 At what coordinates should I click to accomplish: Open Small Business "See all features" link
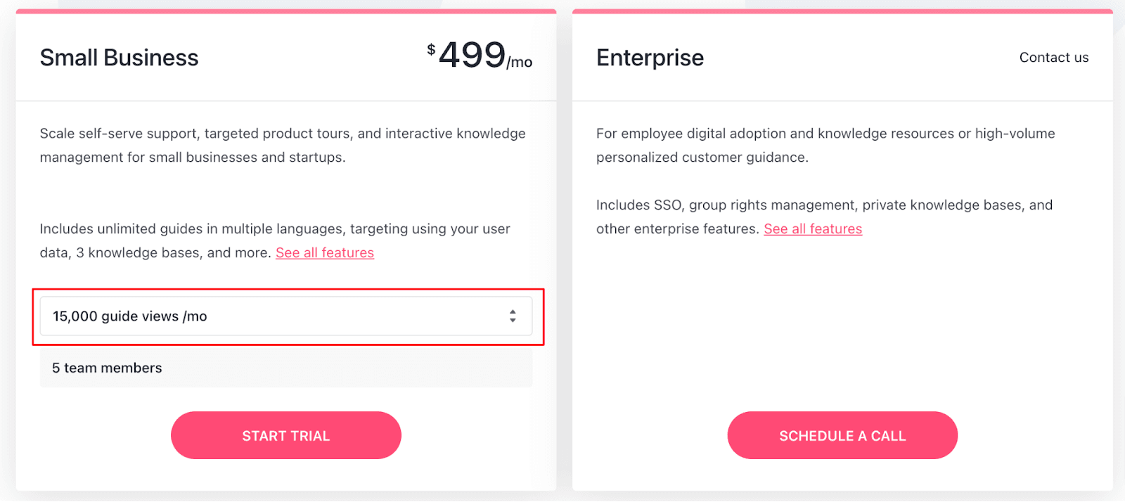tap(325, 253)
